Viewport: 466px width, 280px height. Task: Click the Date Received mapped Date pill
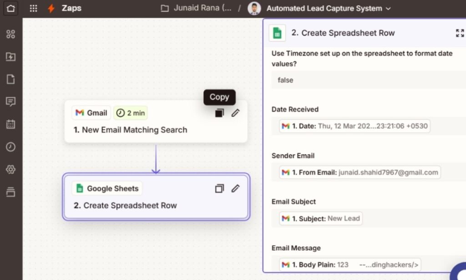click(x=355, y=126)
